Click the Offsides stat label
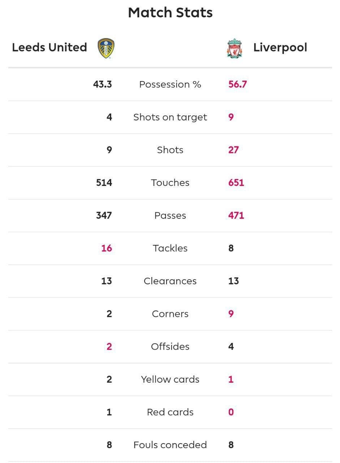The width and height of the screenshot is (340, 463). (170, 347)
